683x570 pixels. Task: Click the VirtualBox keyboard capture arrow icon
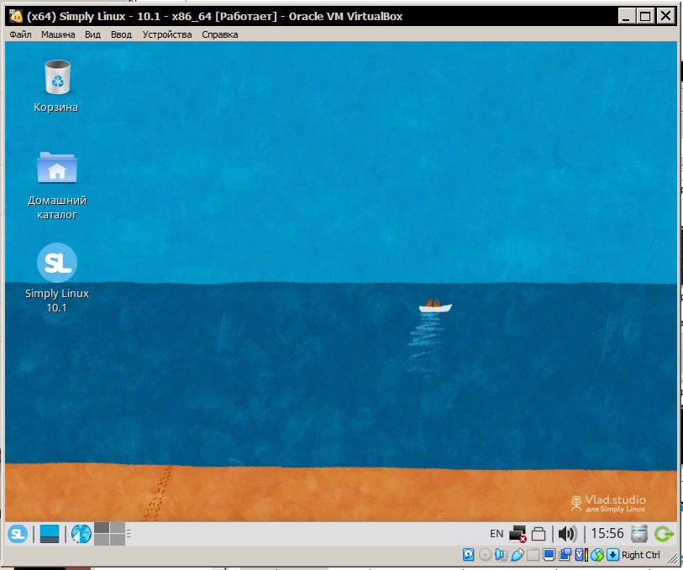613,555
